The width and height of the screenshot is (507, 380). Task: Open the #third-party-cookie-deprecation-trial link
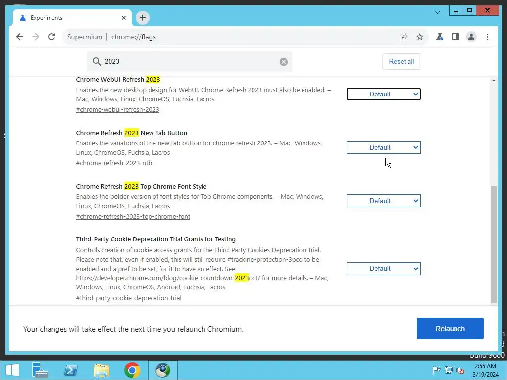(129, 298)
